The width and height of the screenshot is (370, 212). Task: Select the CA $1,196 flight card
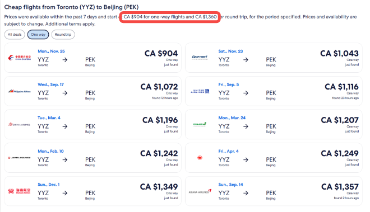93,124
